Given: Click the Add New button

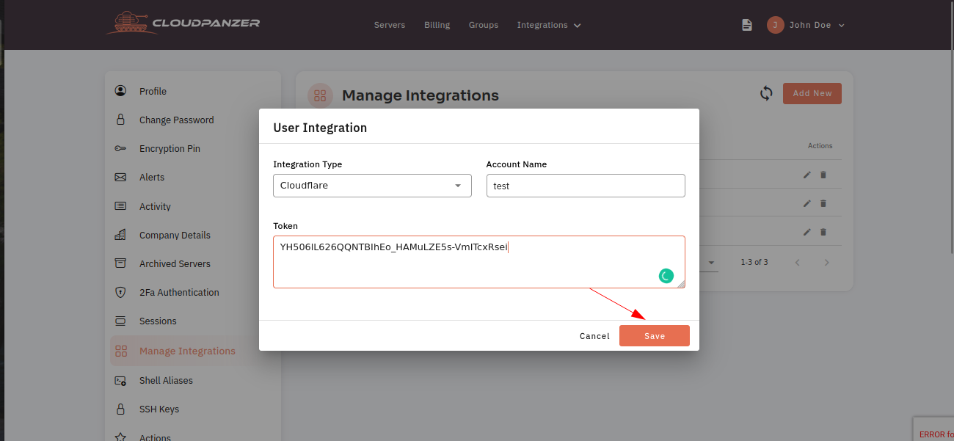Looking at the screenshot, I should (812, 93).
